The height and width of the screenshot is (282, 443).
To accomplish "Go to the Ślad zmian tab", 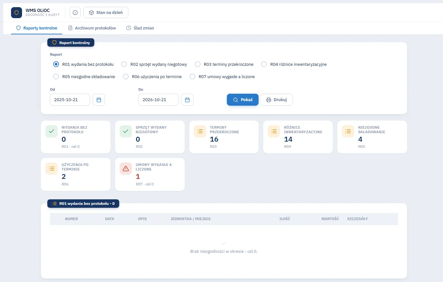I will pyautogui.click(x=140, y=28).
